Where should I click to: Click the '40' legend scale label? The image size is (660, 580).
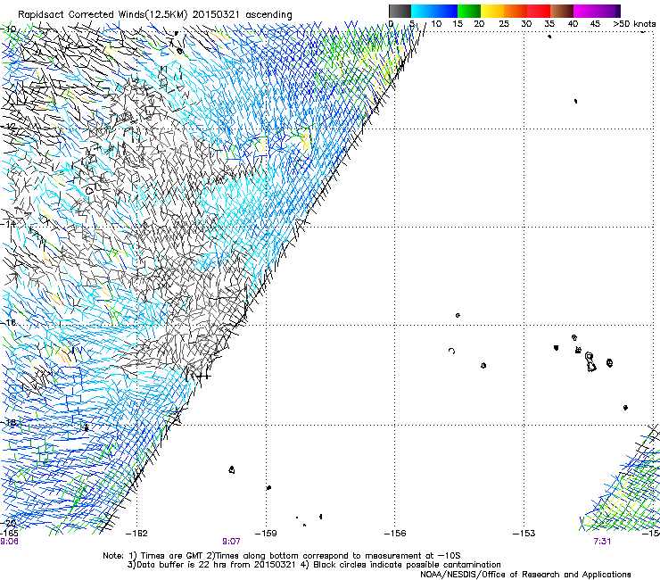[573, 24]
